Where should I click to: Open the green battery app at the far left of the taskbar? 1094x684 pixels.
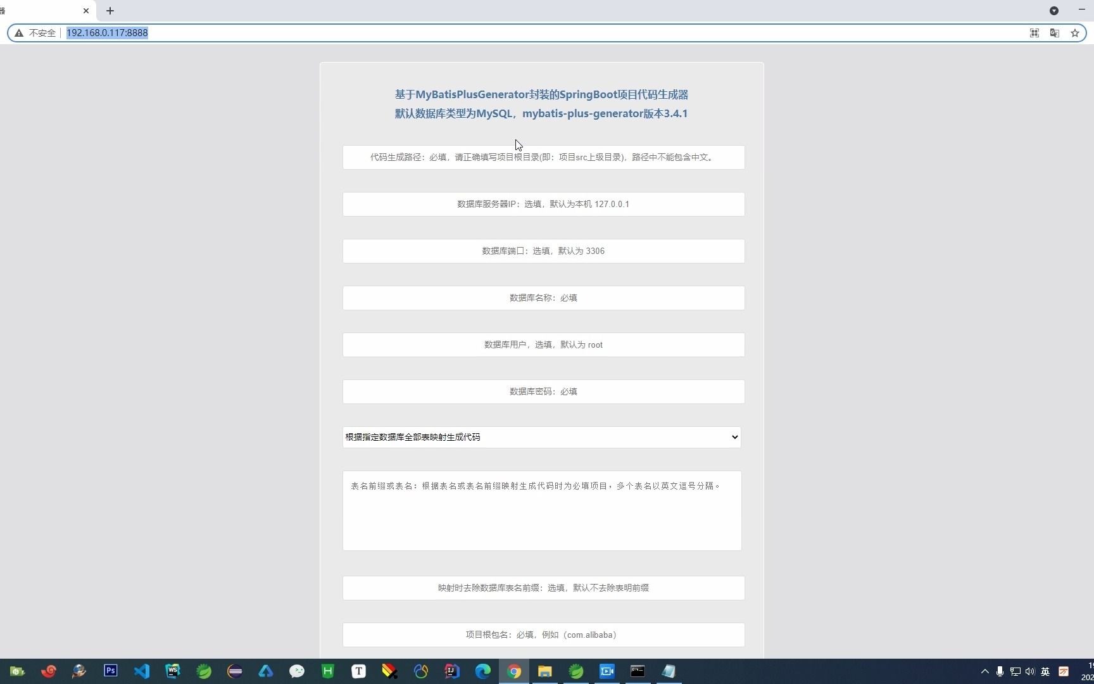pos(18,671)
